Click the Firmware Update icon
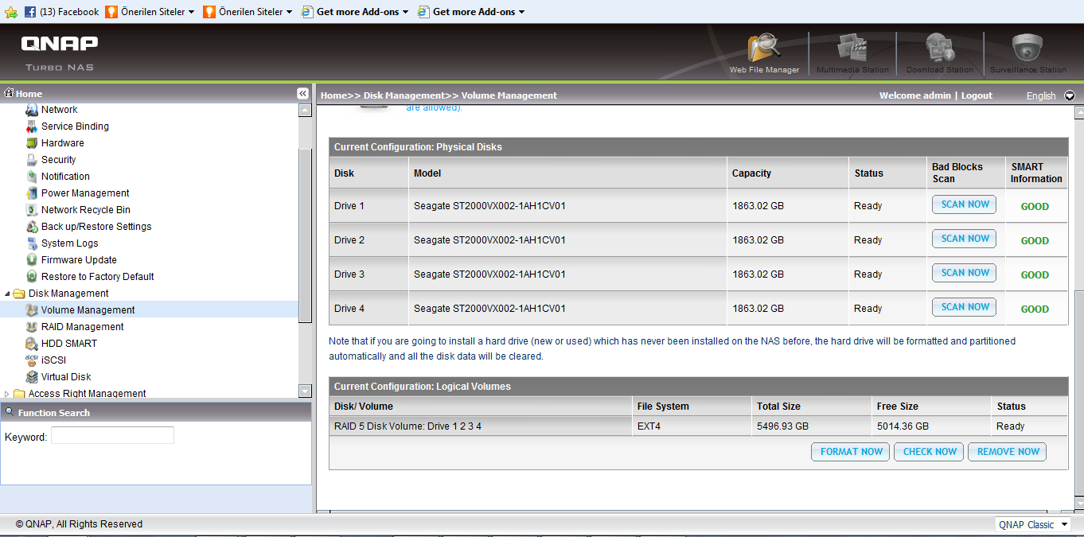 [x=32, y=260]
